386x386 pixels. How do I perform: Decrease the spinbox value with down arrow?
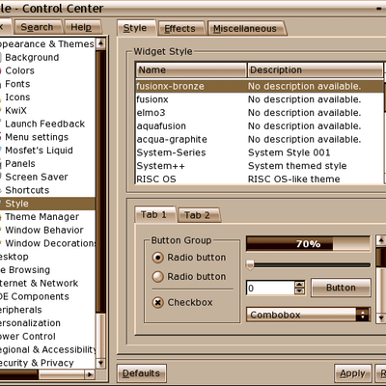300,291
